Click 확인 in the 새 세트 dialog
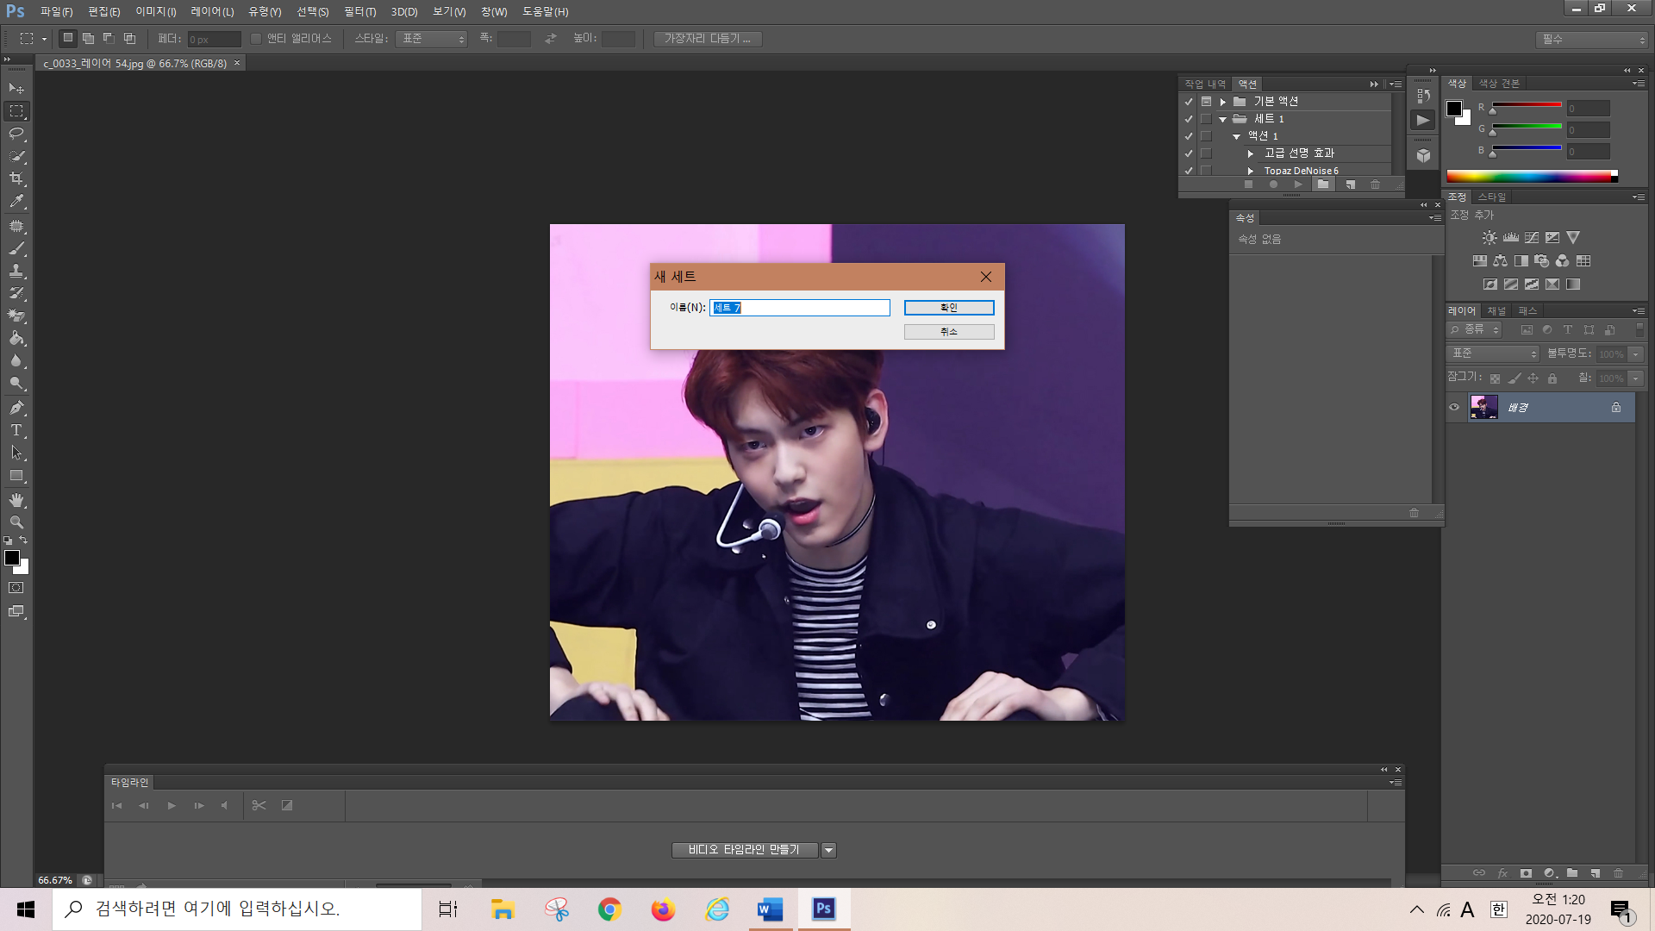 (x=948, y=308)
